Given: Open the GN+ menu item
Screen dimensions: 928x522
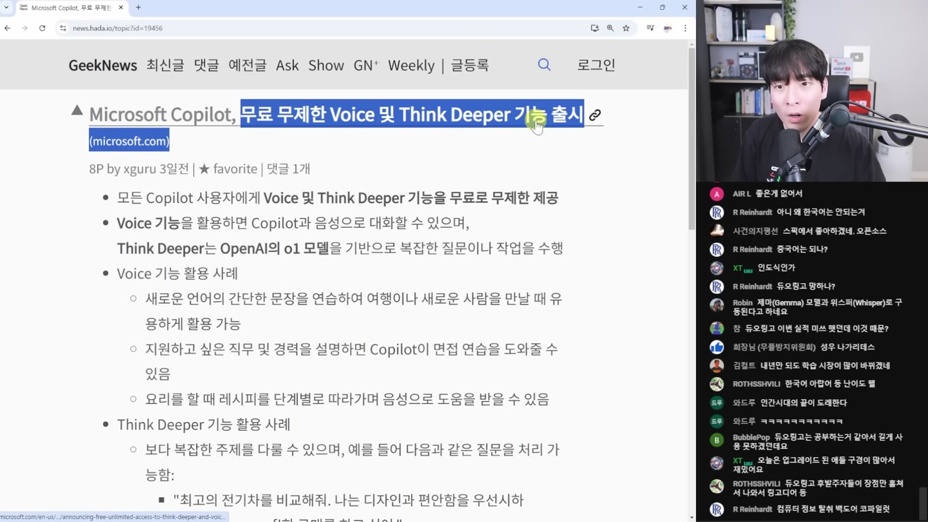Looking at the screenshot, I should (x=366, y=65).
